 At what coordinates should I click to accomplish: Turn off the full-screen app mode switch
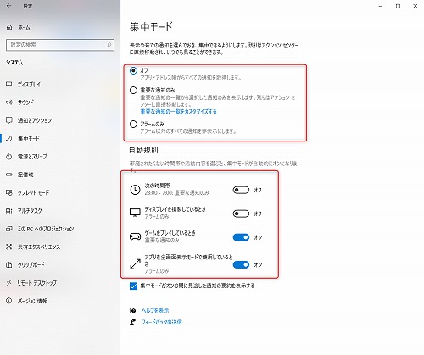tap(241, 265)
